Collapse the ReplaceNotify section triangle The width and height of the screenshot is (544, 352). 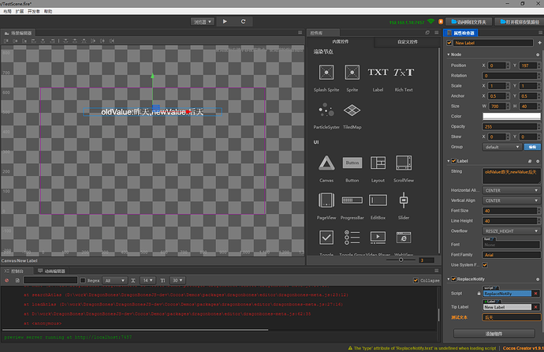(x=449, y=279)
